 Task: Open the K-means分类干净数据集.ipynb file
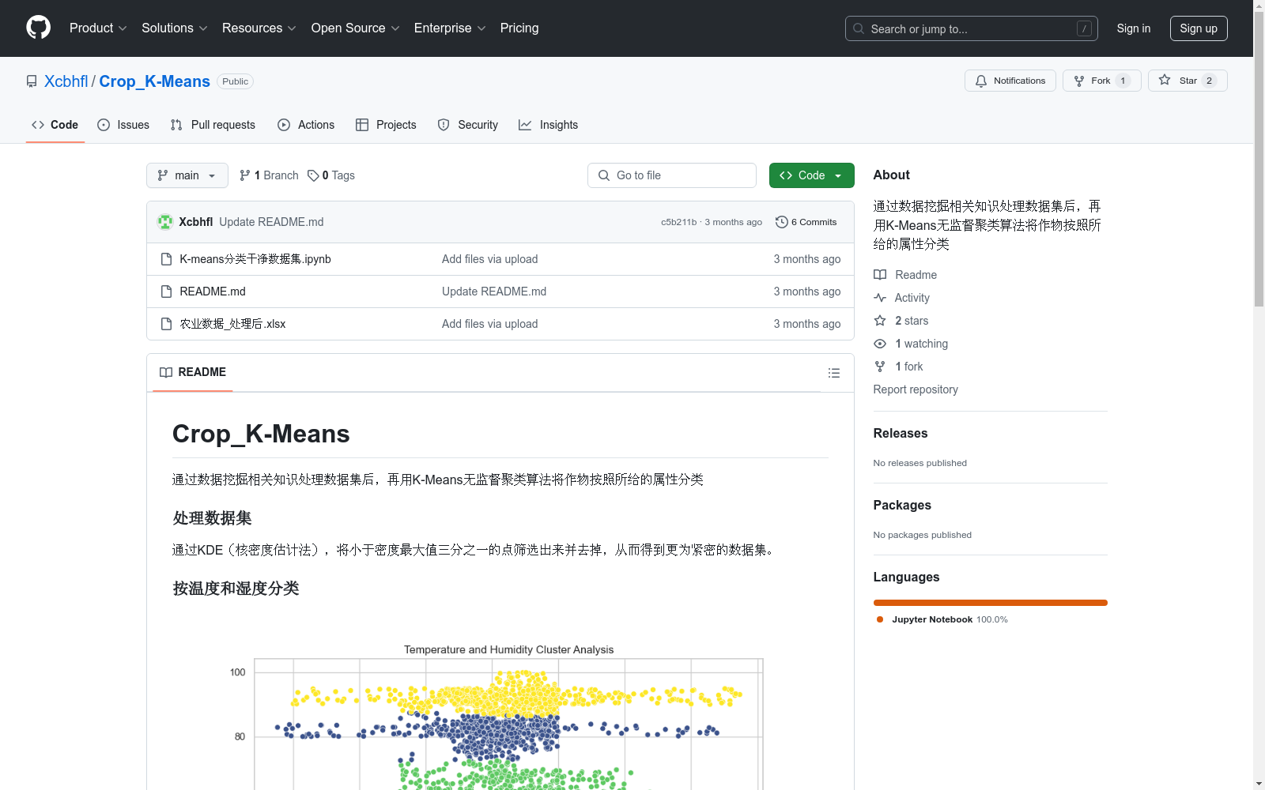click(x=255, y=259)
